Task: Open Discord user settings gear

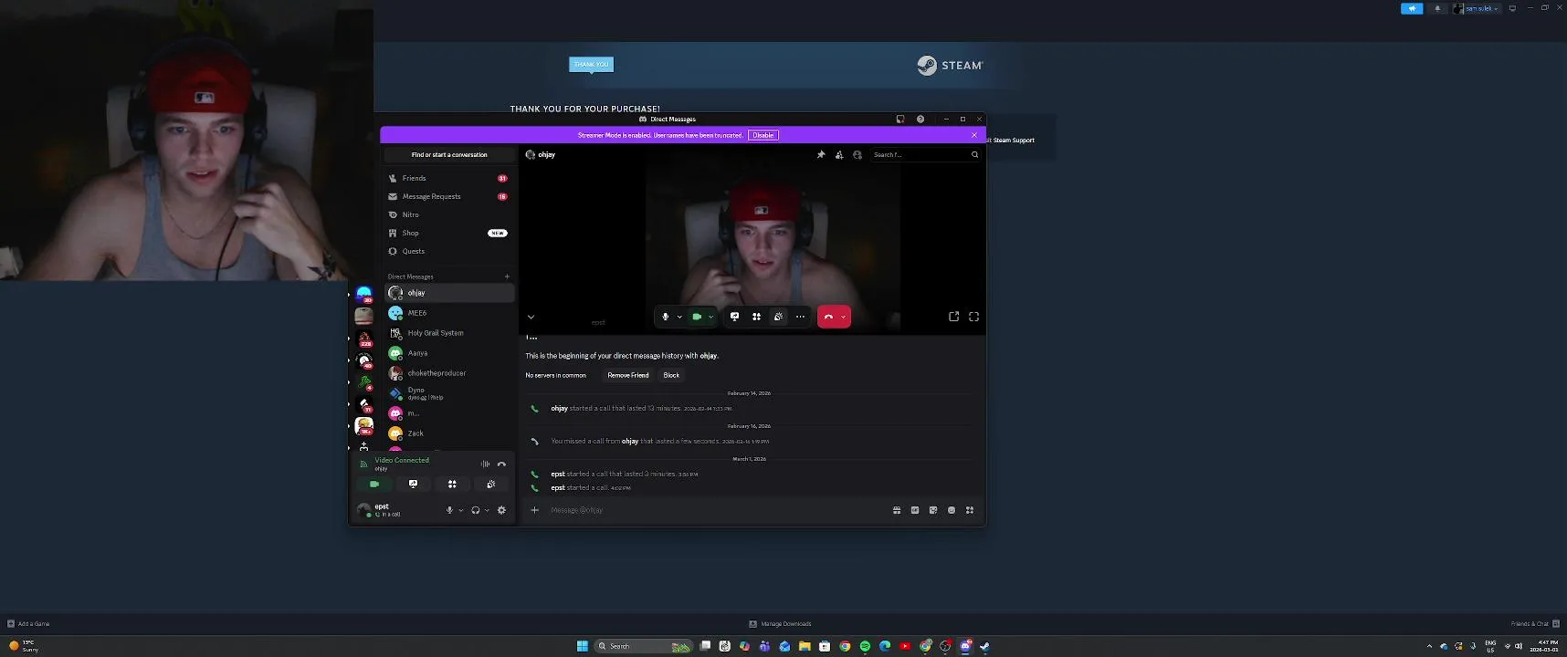Action: click(x=501, y=510)
